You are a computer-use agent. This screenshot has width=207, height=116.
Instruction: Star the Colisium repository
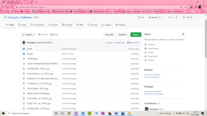tap(187, 17)
